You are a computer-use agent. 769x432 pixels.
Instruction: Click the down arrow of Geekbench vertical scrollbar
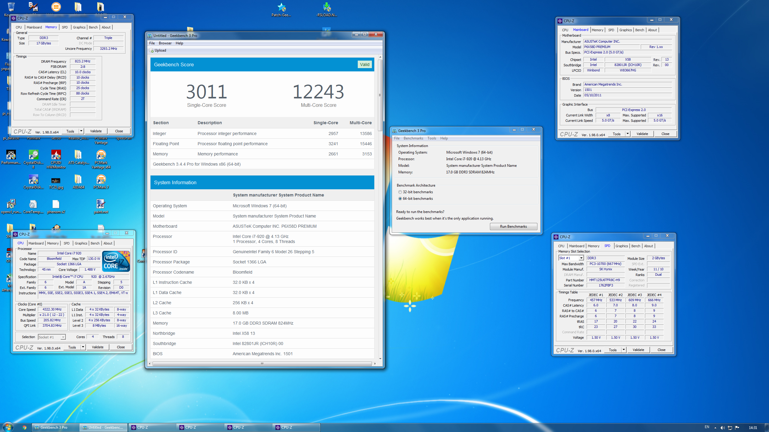click(380, 358)
